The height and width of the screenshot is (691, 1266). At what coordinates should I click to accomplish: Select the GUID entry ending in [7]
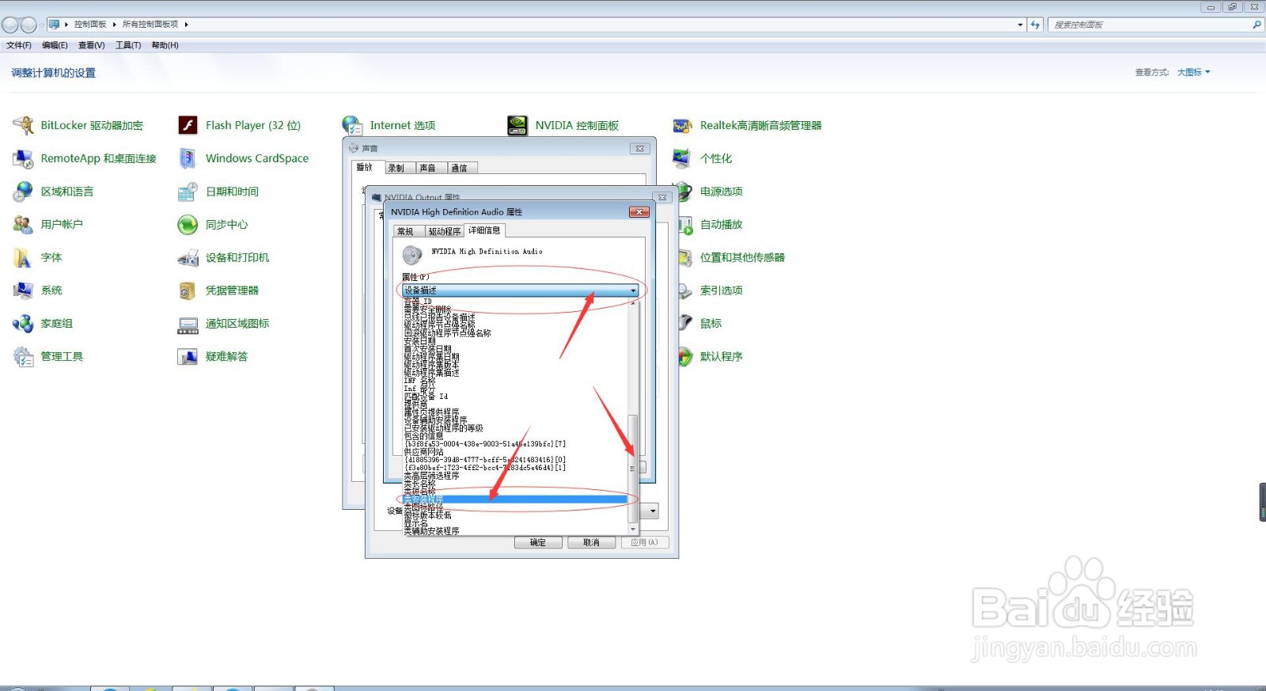[515, 444]
